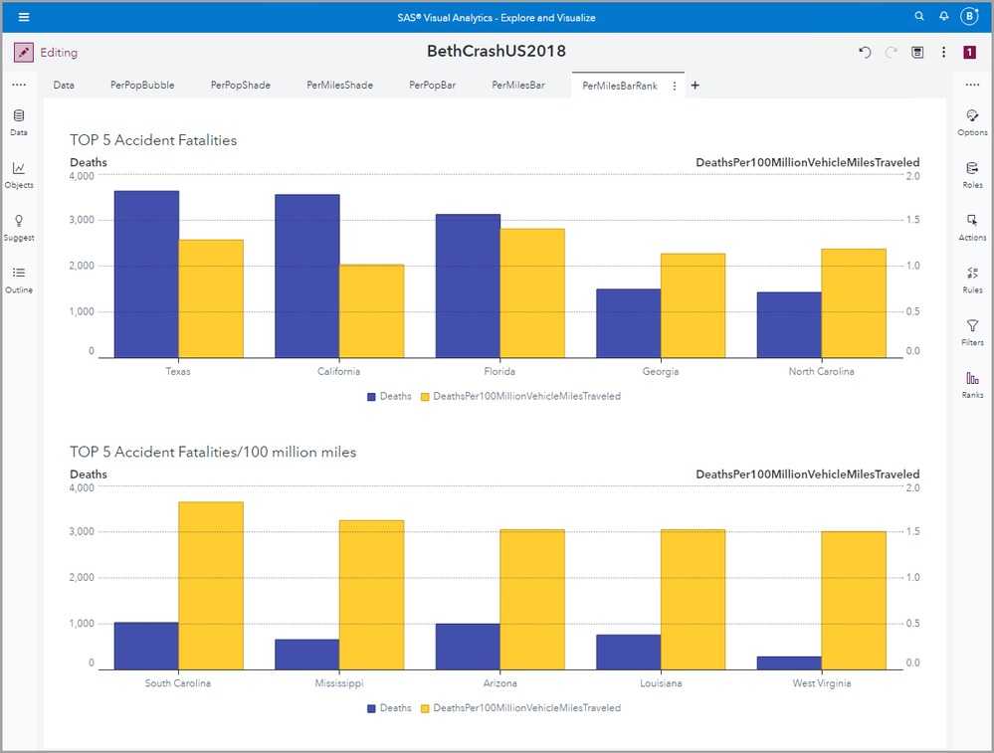
Task: Open the user profile B avatar
Action: pos(969,17)
